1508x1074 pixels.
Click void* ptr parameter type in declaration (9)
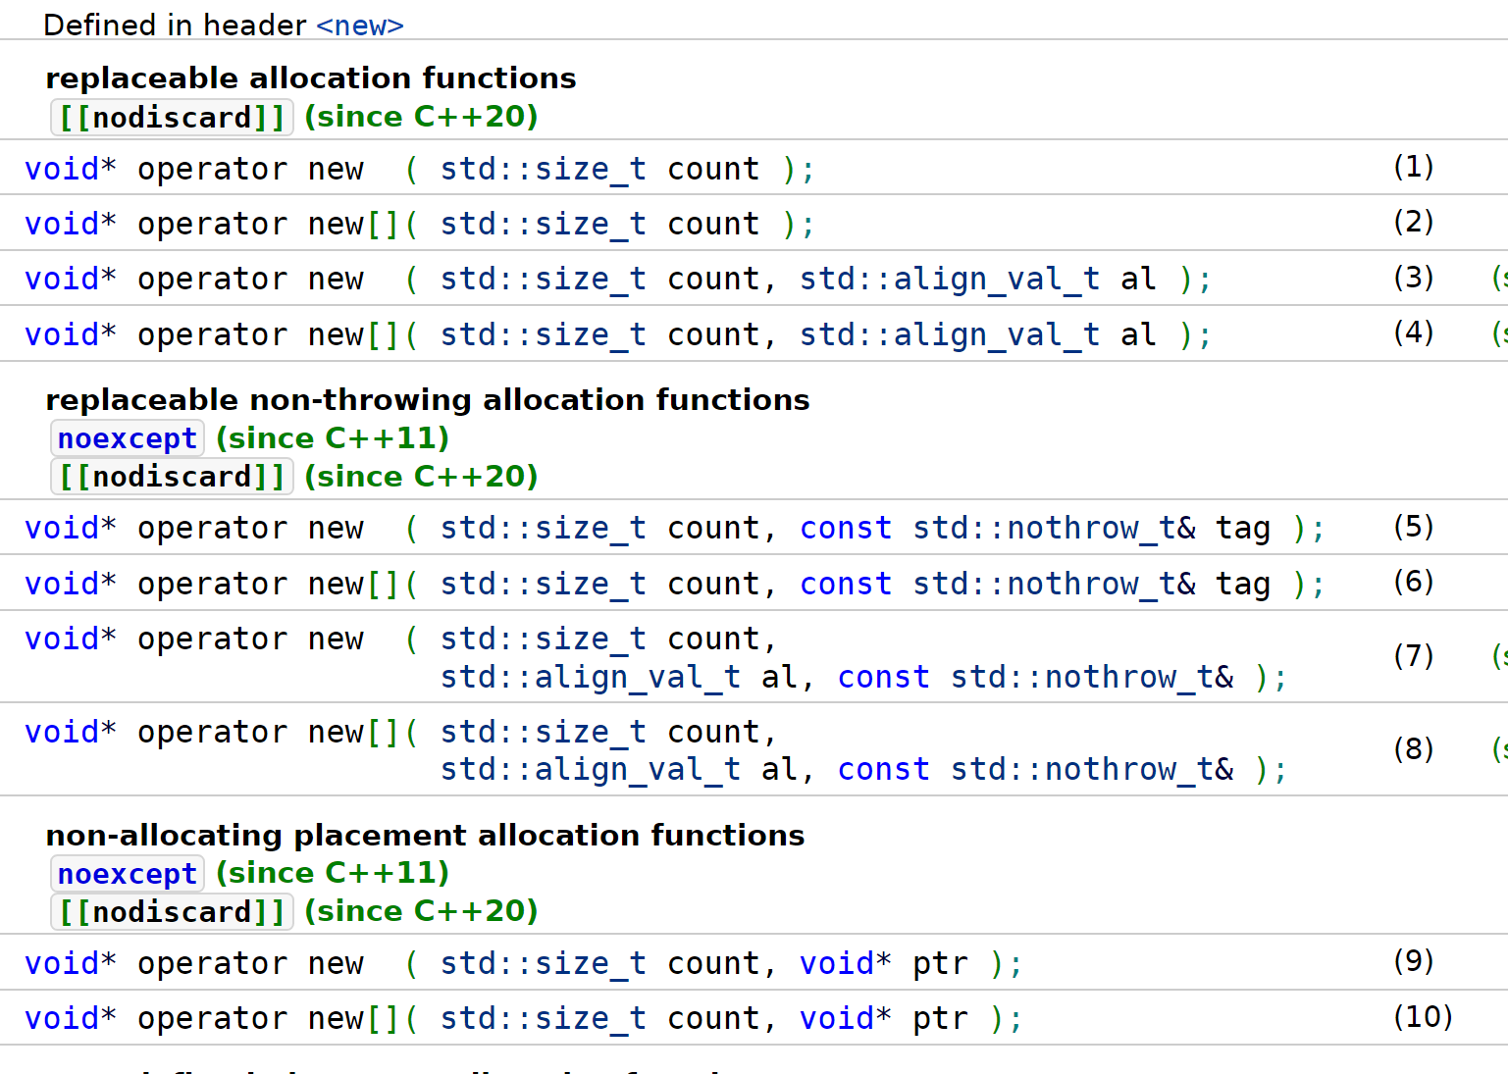click(x=846, y=963)
